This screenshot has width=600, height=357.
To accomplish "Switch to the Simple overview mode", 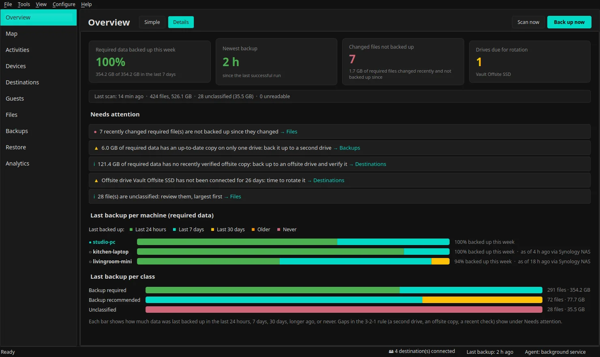I will [x=152, y=22].
